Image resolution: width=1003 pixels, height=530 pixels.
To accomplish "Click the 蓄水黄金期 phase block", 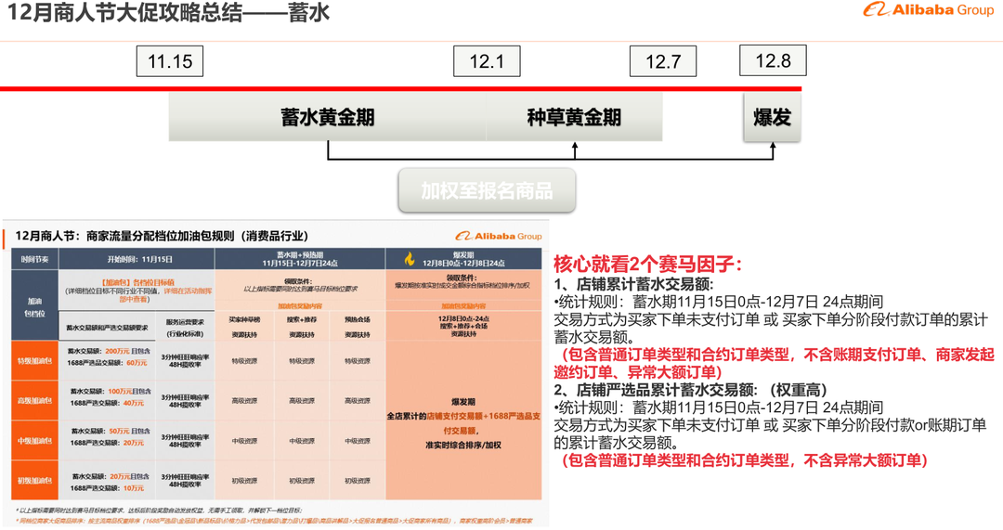I will click(x=328, y=117).
